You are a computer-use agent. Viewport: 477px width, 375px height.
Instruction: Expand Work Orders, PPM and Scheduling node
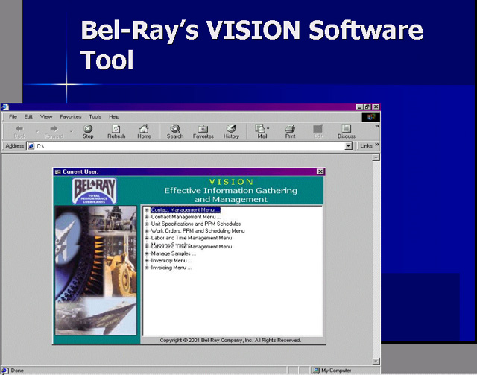[x=147, y=231]
